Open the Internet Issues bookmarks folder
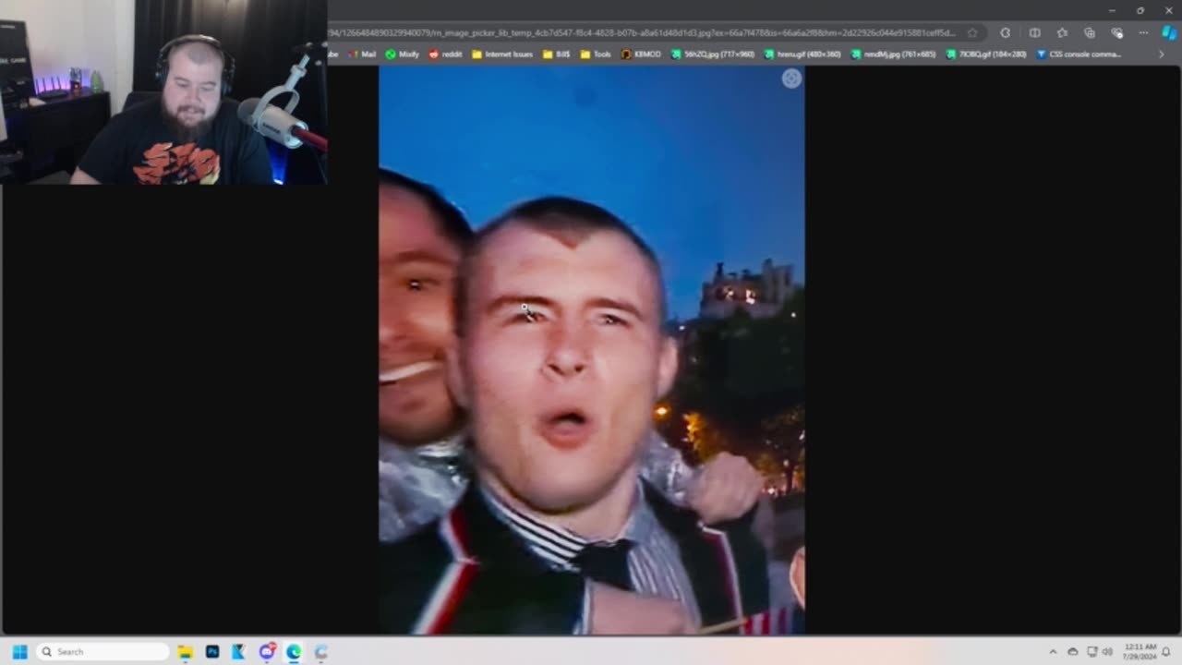1182x665 pixels. (x=502, y=54)
